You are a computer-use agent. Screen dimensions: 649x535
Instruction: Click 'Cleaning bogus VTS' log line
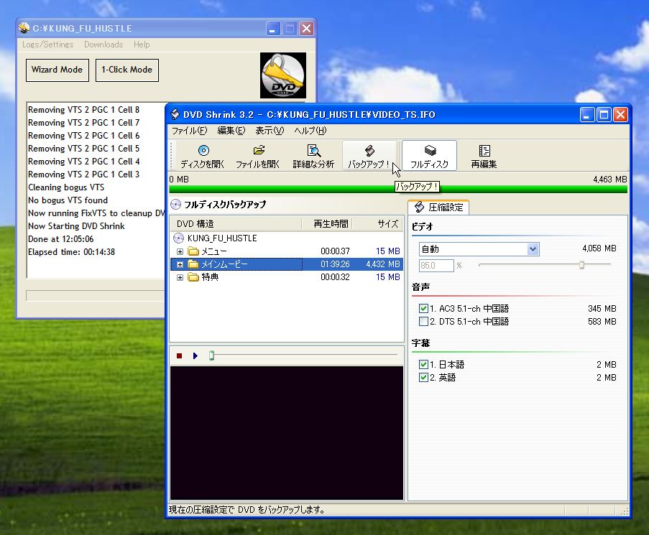66,187
